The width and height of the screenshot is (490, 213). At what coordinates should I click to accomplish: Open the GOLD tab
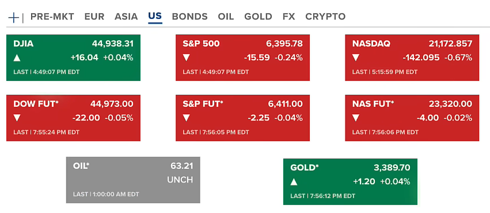258,17
